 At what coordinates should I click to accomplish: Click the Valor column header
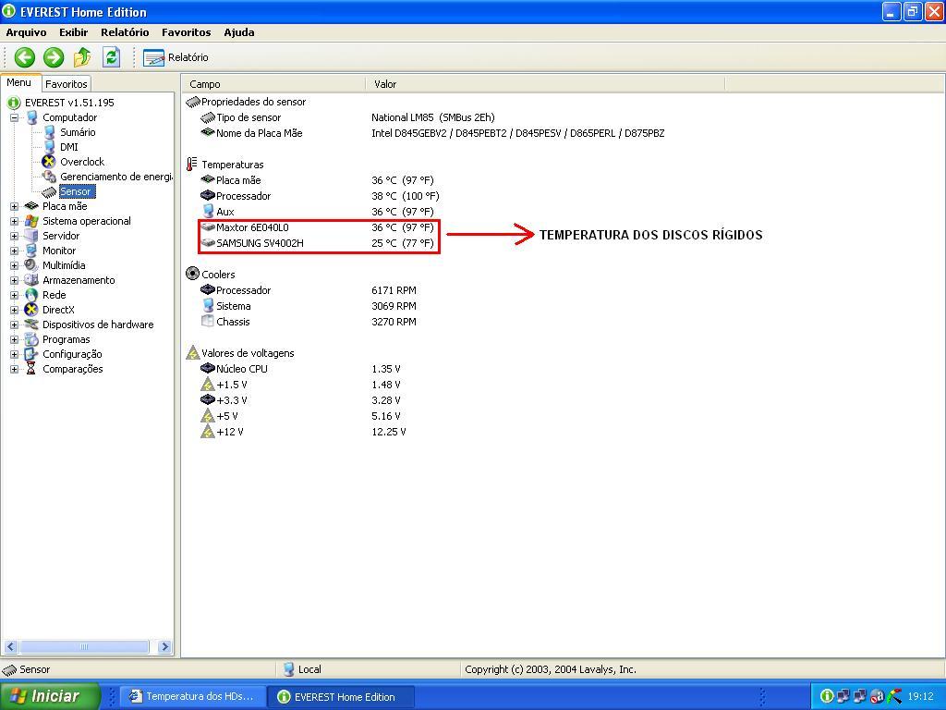pyautogui.click(x=545, y=84)
